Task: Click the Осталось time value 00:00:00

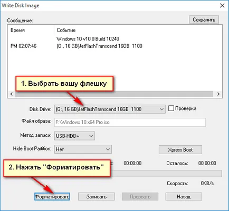Action: pos(207,163)
